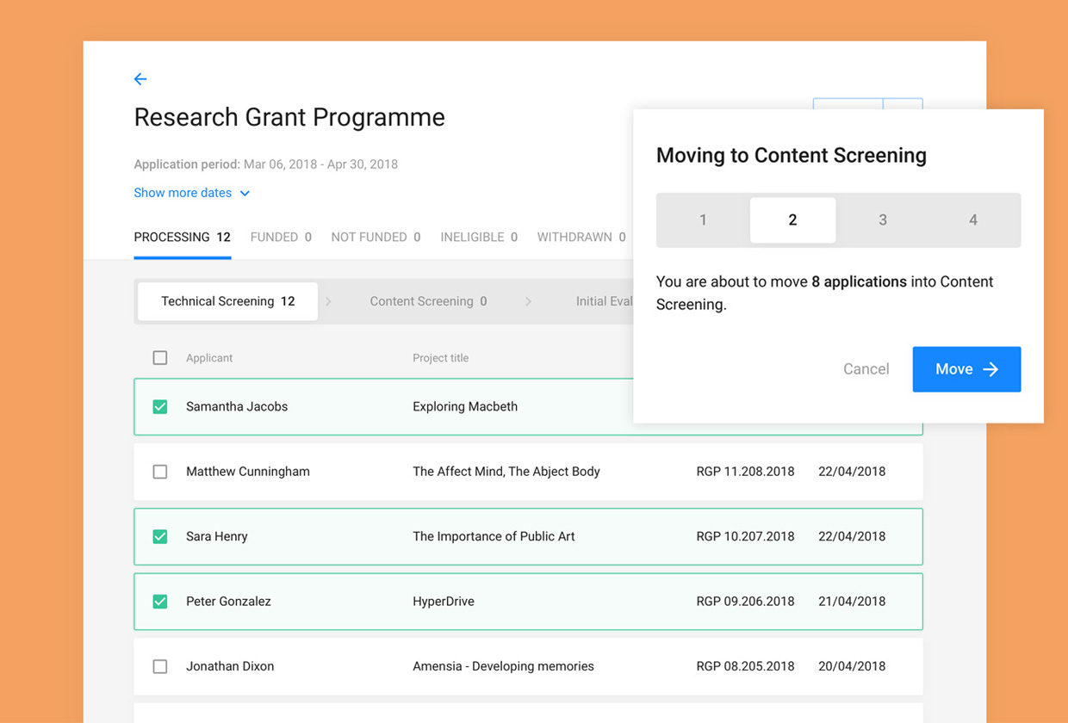The height and width of the screenshot is (723, 1068).
Task: Sort by the Applicant column header
Action: [209, 358]
